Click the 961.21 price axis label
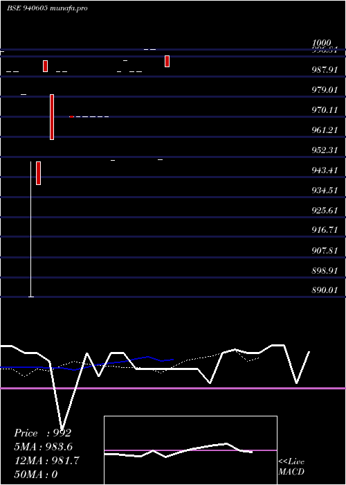The image size is (346, 485). point(325,130)
